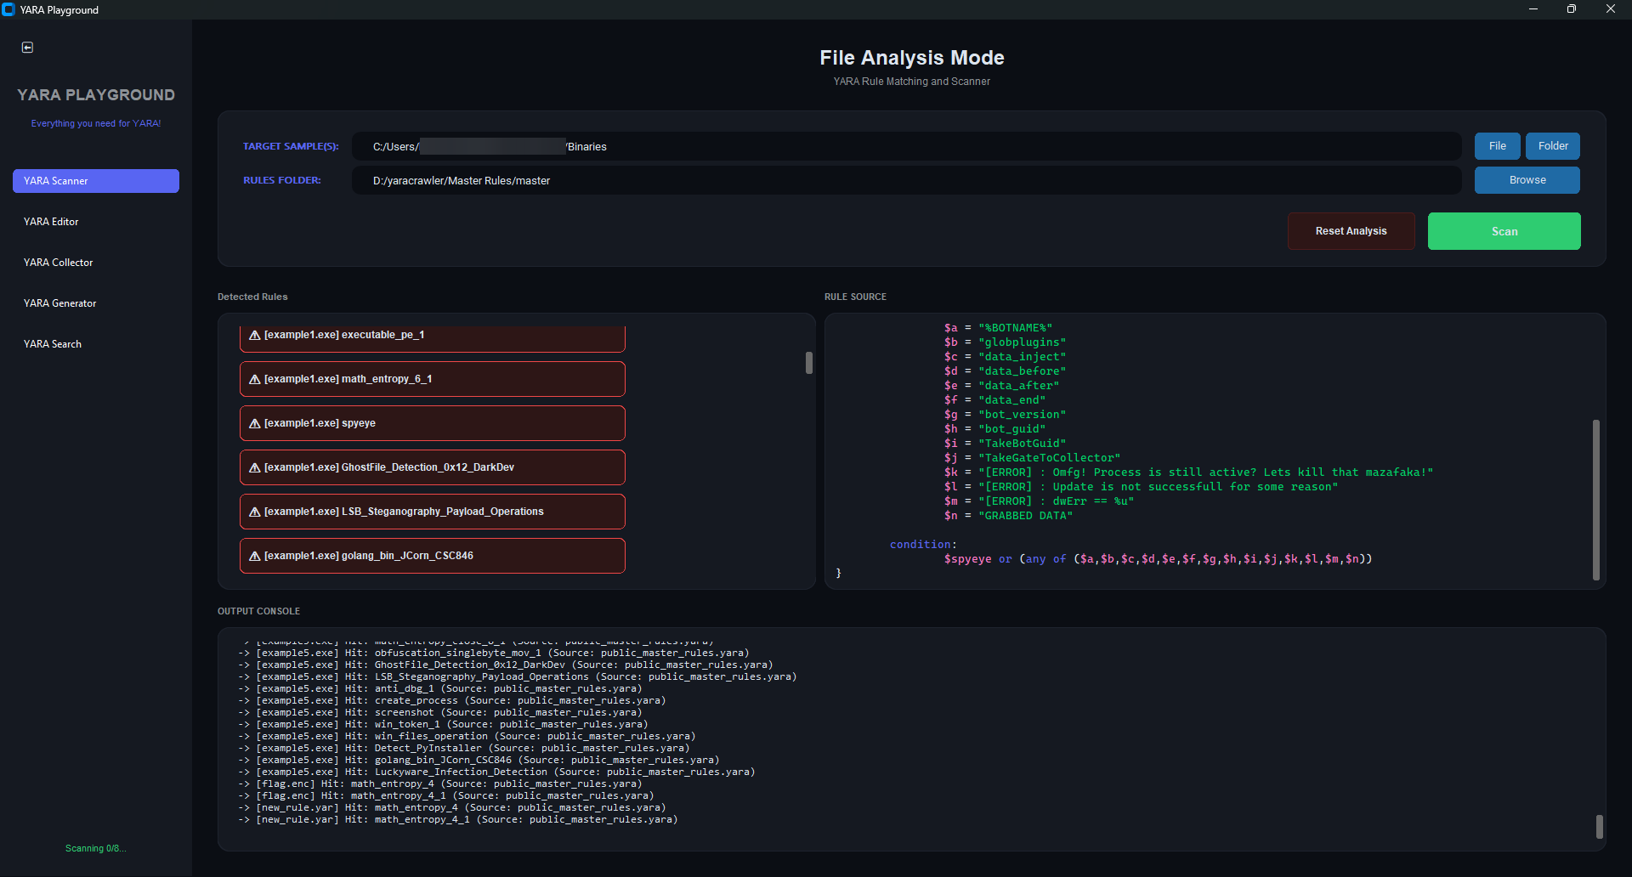Screen dimensions: 1632x877
Task: Click the YARA Playground app logo icon
Action: pyautogui.click(x=8, y=9)
